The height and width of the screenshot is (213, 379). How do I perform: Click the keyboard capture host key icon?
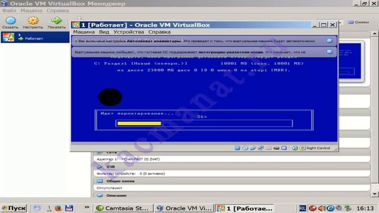click(x=303, y=148)
